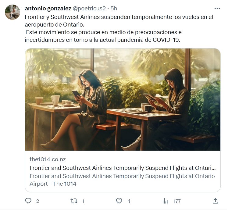Click the reply count of 2

pyautogui.click(x=37, y=201)
